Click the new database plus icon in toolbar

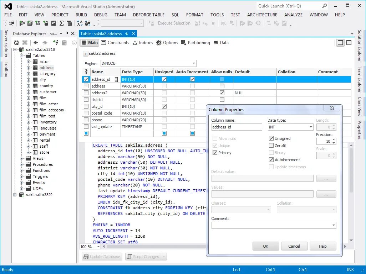(46, 23)
